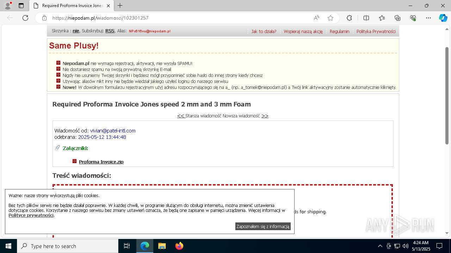
Task: Click the paperclip attachments icon
Action: coord(57,148)
